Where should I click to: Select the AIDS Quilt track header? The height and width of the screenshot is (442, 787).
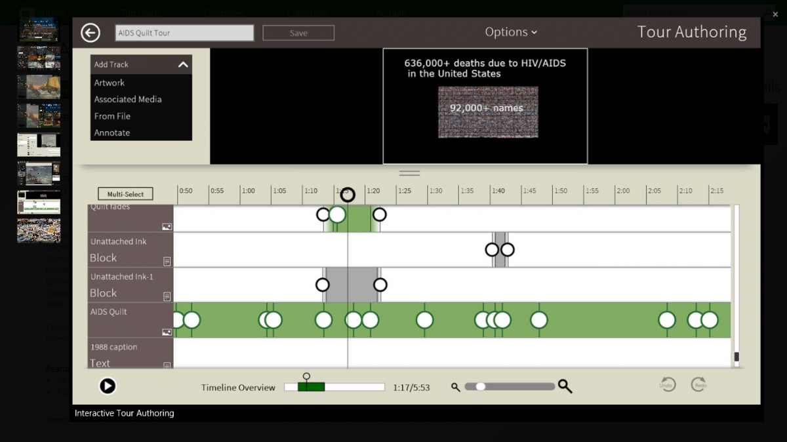[131, 320]
